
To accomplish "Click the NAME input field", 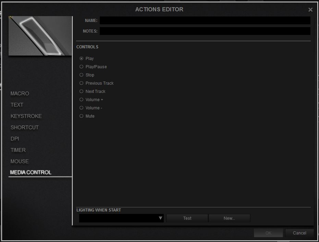I will pos(205,20).
